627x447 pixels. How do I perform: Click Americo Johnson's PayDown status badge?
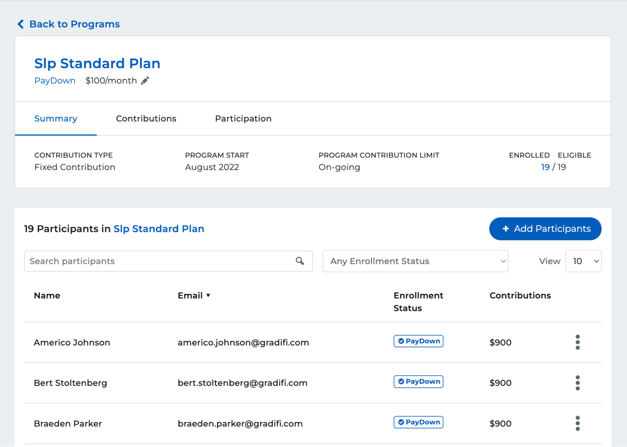[x=418, y=341]
